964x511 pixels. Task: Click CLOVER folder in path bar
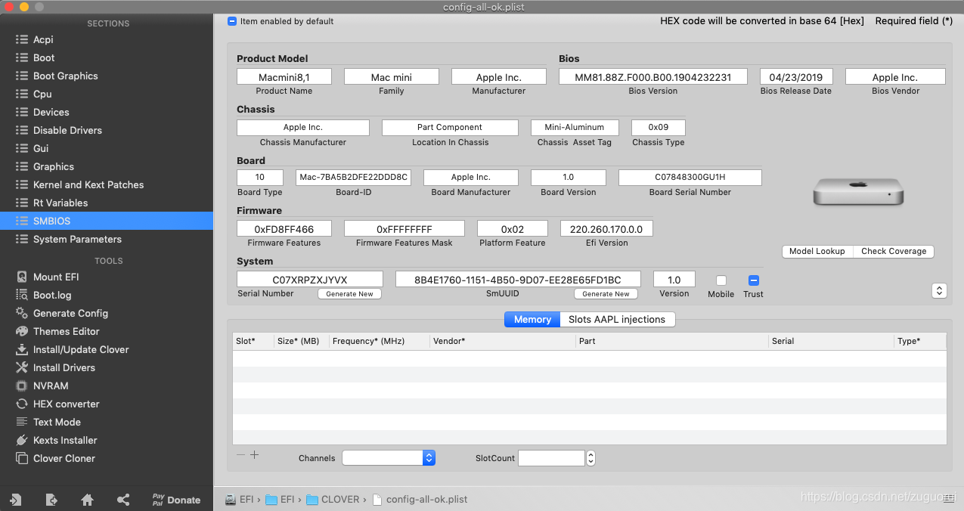click(333, 500)
